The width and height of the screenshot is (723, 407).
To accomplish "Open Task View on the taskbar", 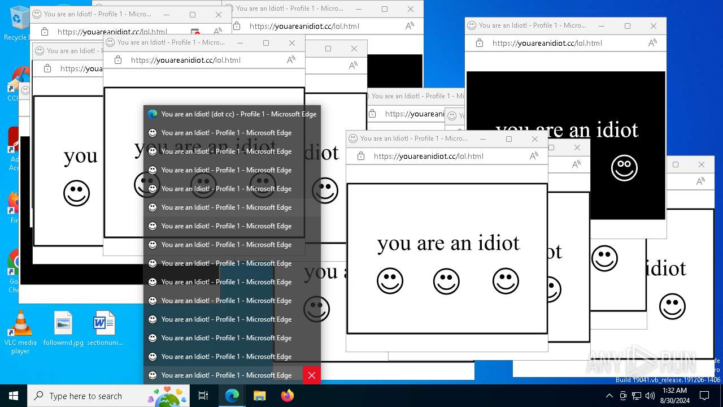I will click(x=203, y=396).
